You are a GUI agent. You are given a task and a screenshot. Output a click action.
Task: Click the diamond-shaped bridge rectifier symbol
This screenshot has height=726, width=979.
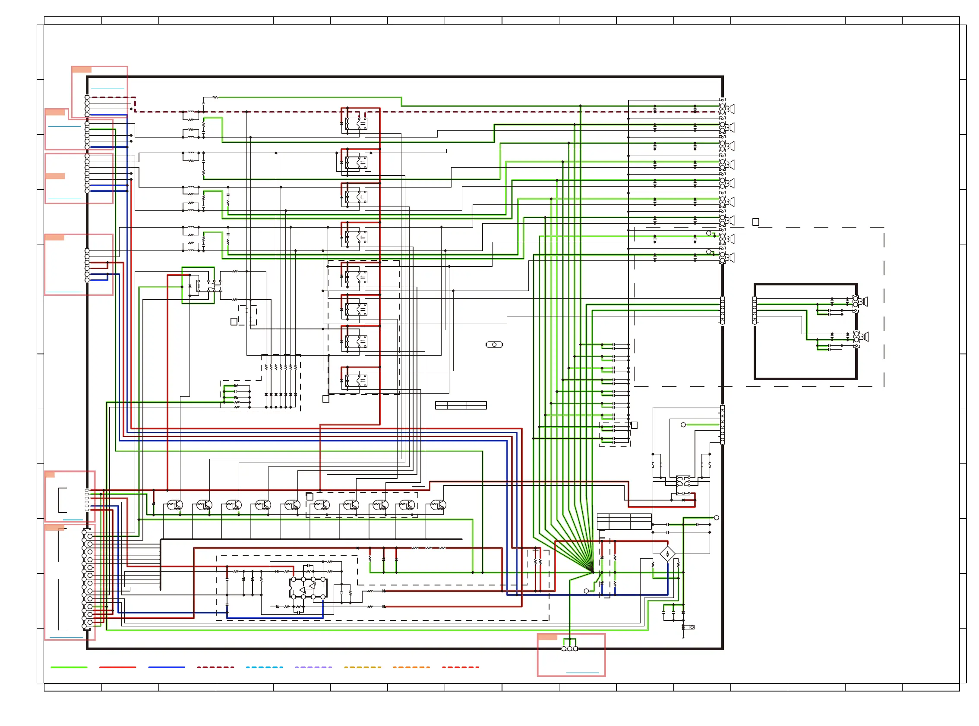click(x=667, y=554)
